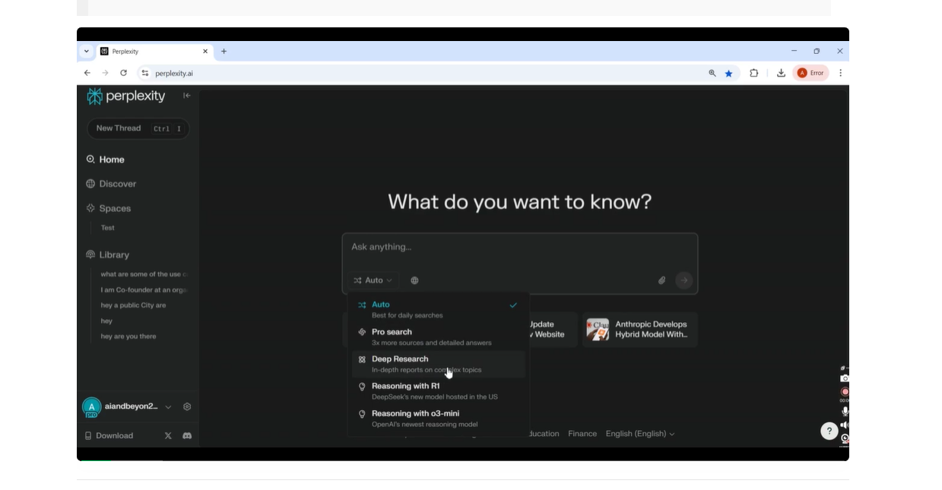942x490 pixels.
Task: Open the Chrome profile Error button
Action: click(810, 73)
